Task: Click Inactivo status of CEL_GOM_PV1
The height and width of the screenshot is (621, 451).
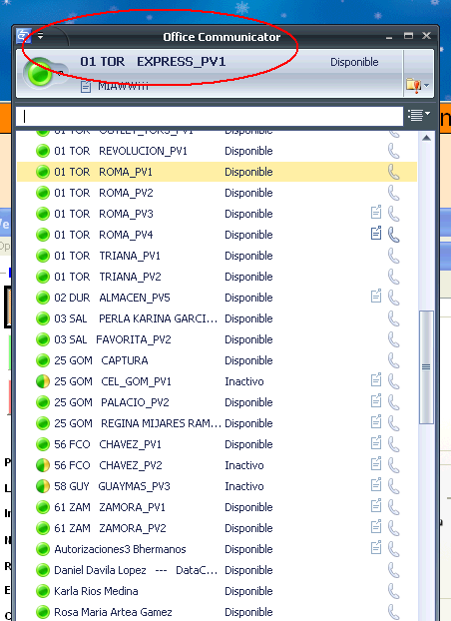Action: coord(243,381)
